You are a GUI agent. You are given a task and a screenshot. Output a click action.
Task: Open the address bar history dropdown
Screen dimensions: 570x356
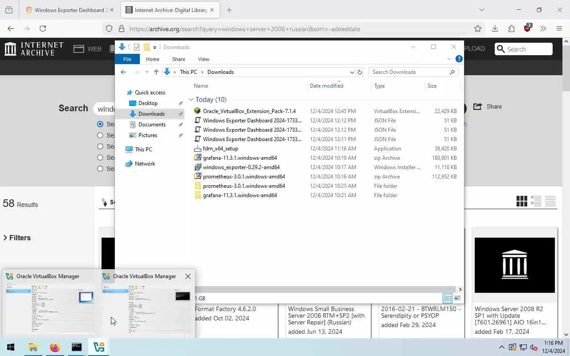tap(352, 72)
